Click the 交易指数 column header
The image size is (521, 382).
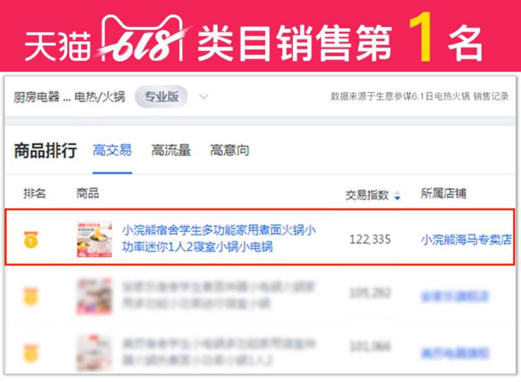(367, 195)
